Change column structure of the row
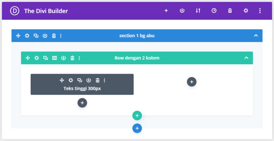This screenshot has height=141, width=274. click(x=54, y=58)
